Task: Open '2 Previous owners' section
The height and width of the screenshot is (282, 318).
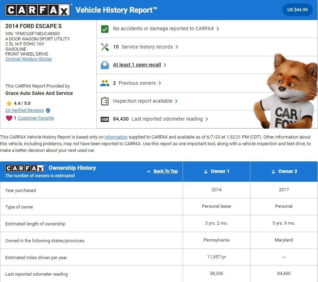Action: coord(134,83)
